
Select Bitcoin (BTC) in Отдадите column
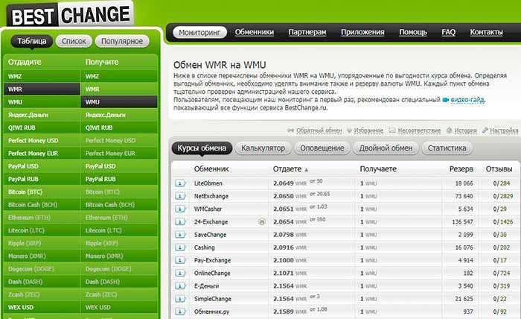[x=42, y=192]
